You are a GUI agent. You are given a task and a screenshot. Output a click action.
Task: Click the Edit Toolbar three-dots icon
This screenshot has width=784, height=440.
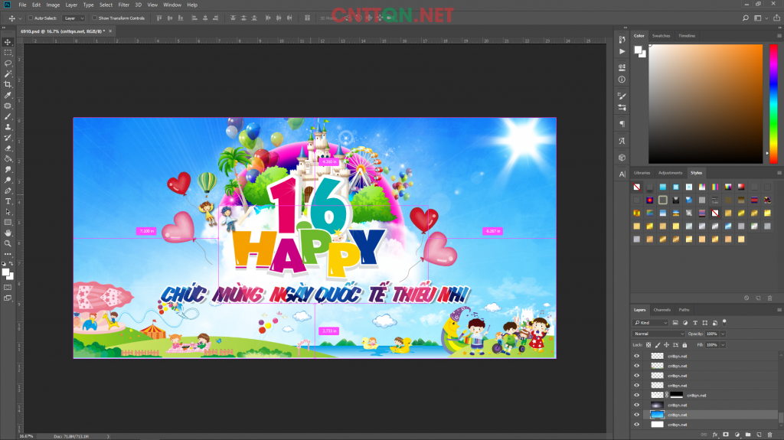8,254
